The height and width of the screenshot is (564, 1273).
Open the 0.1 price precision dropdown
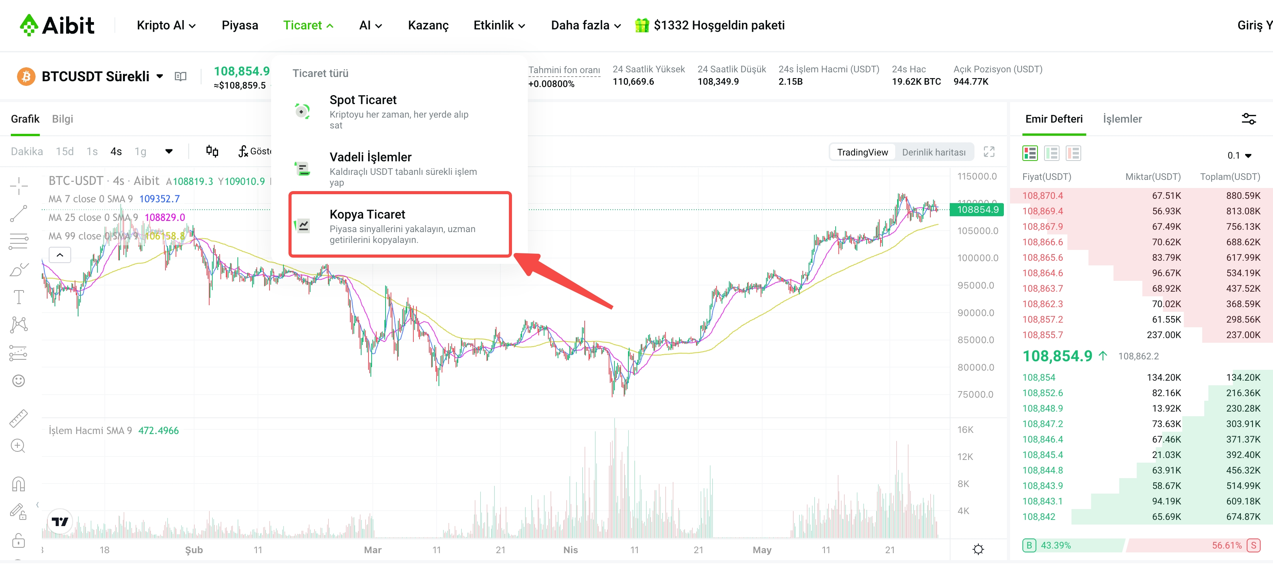click(1239, 156)
